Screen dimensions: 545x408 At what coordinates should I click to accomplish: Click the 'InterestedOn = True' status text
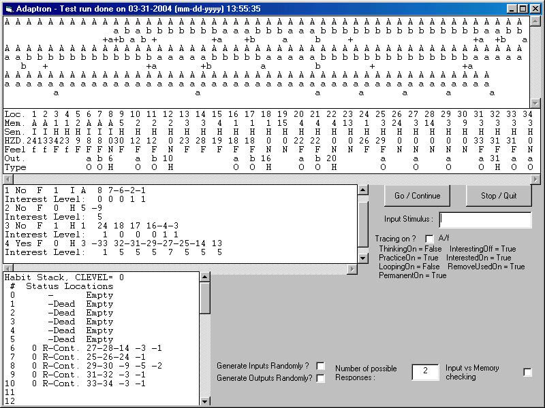coord(479,258)
